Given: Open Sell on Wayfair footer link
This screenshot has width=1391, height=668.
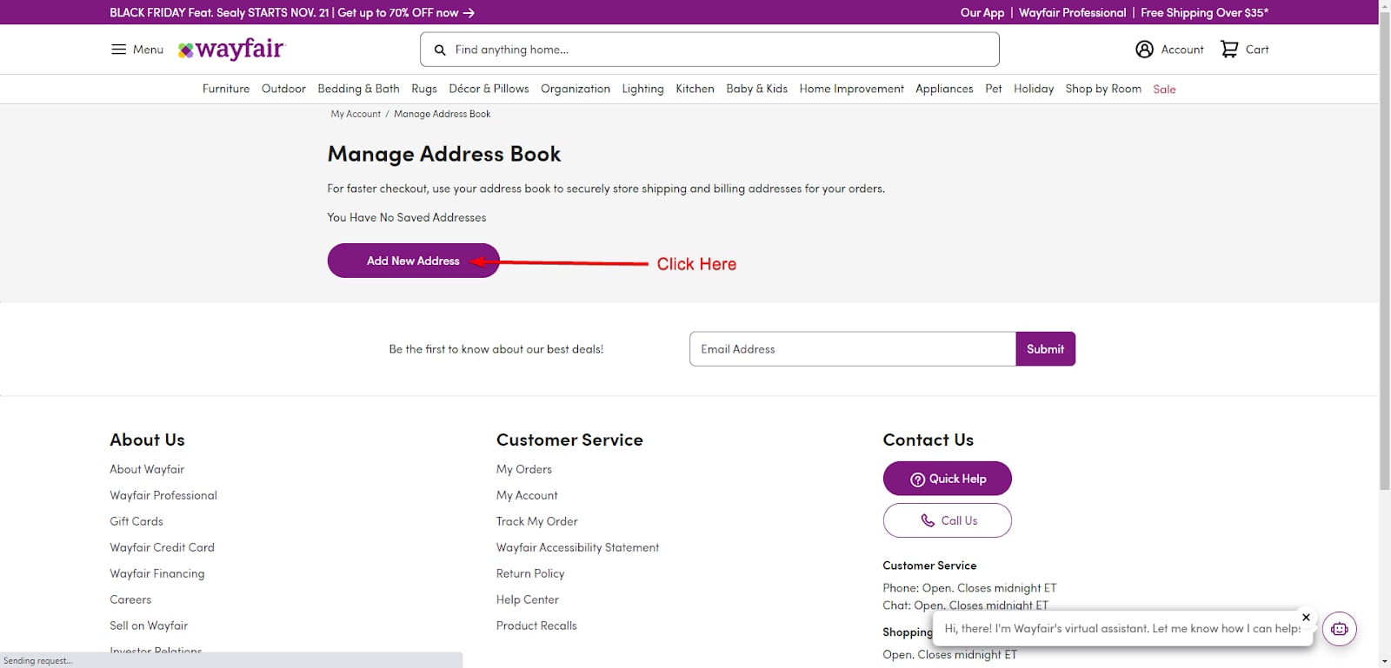Looking at the screenshot, I should pos(149,625).
